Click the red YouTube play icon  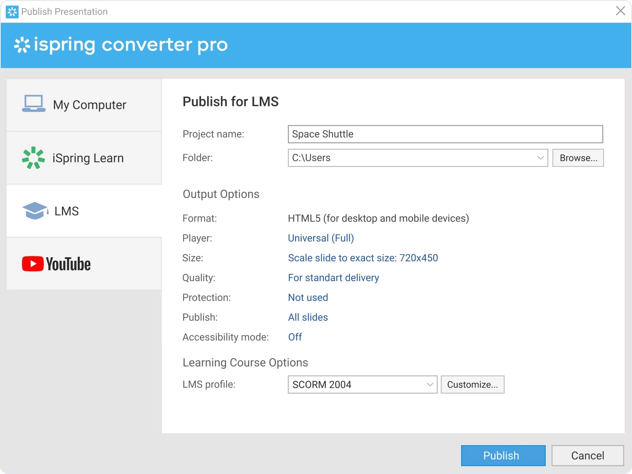point(32,264)
